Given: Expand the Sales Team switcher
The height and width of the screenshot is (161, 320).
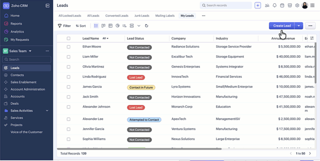Looking at the screenshot, I should coord(30,51).
